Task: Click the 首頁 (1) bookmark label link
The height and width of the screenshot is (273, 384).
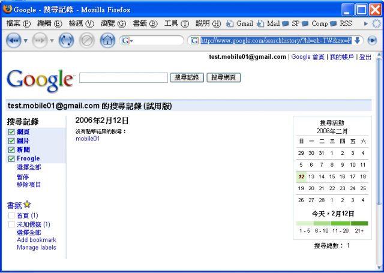Action: click(28, 215)
